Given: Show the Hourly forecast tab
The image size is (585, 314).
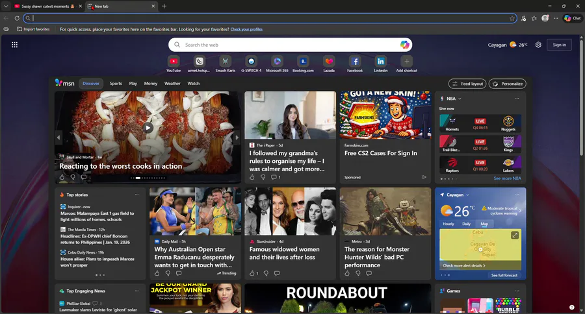Looking at the screenshot, I should click(448, 224).
